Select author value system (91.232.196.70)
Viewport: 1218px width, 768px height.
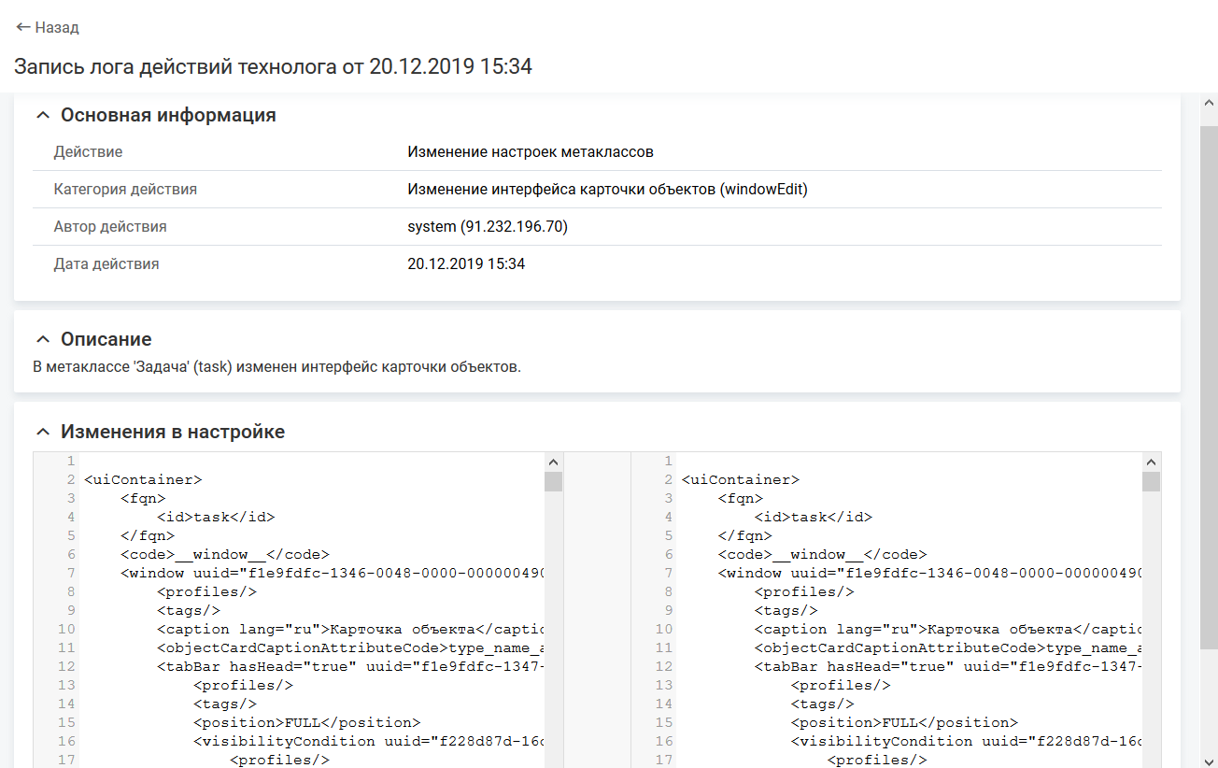(488, 227)
